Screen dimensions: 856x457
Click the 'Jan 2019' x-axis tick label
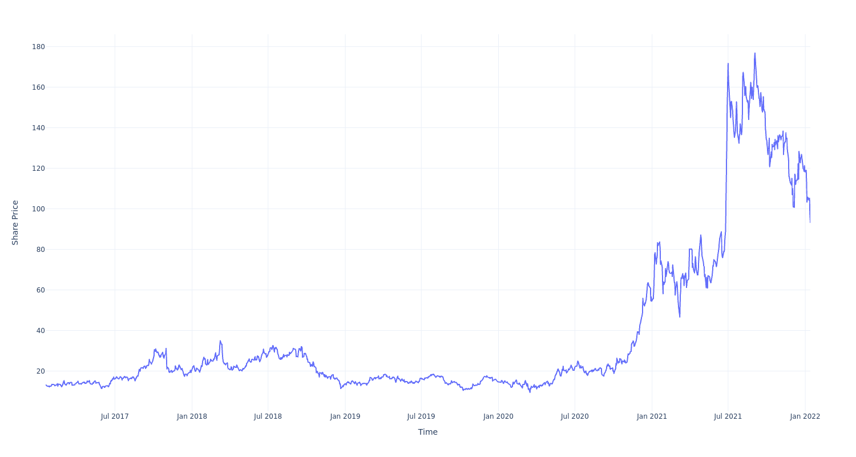point(345,416)
